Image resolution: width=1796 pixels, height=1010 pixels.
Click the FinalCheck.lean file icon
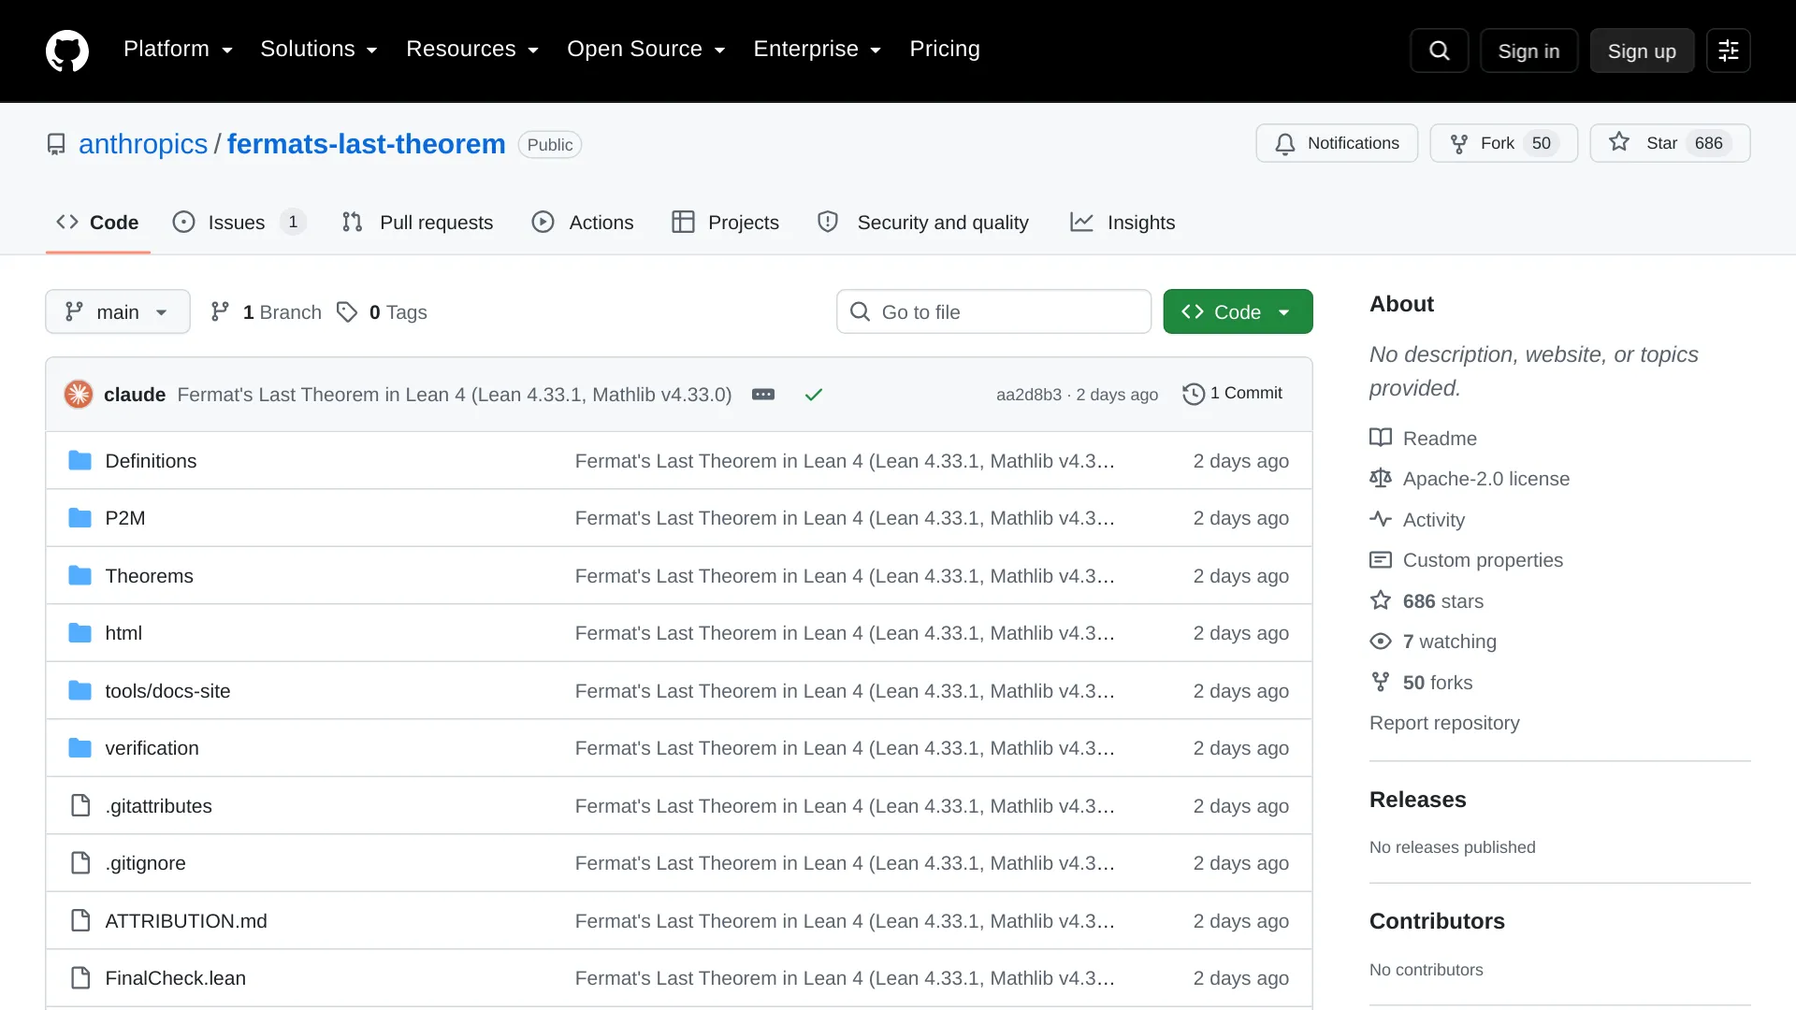pyautogui.click(x=80, y=978)
